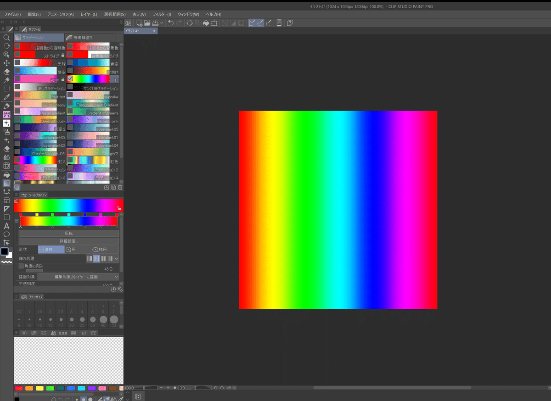Image resolution: width=551 pixels, height=401 pixels.
Task: Switch to the 等高線塗り sub tool group
Action: coord(91,38)
